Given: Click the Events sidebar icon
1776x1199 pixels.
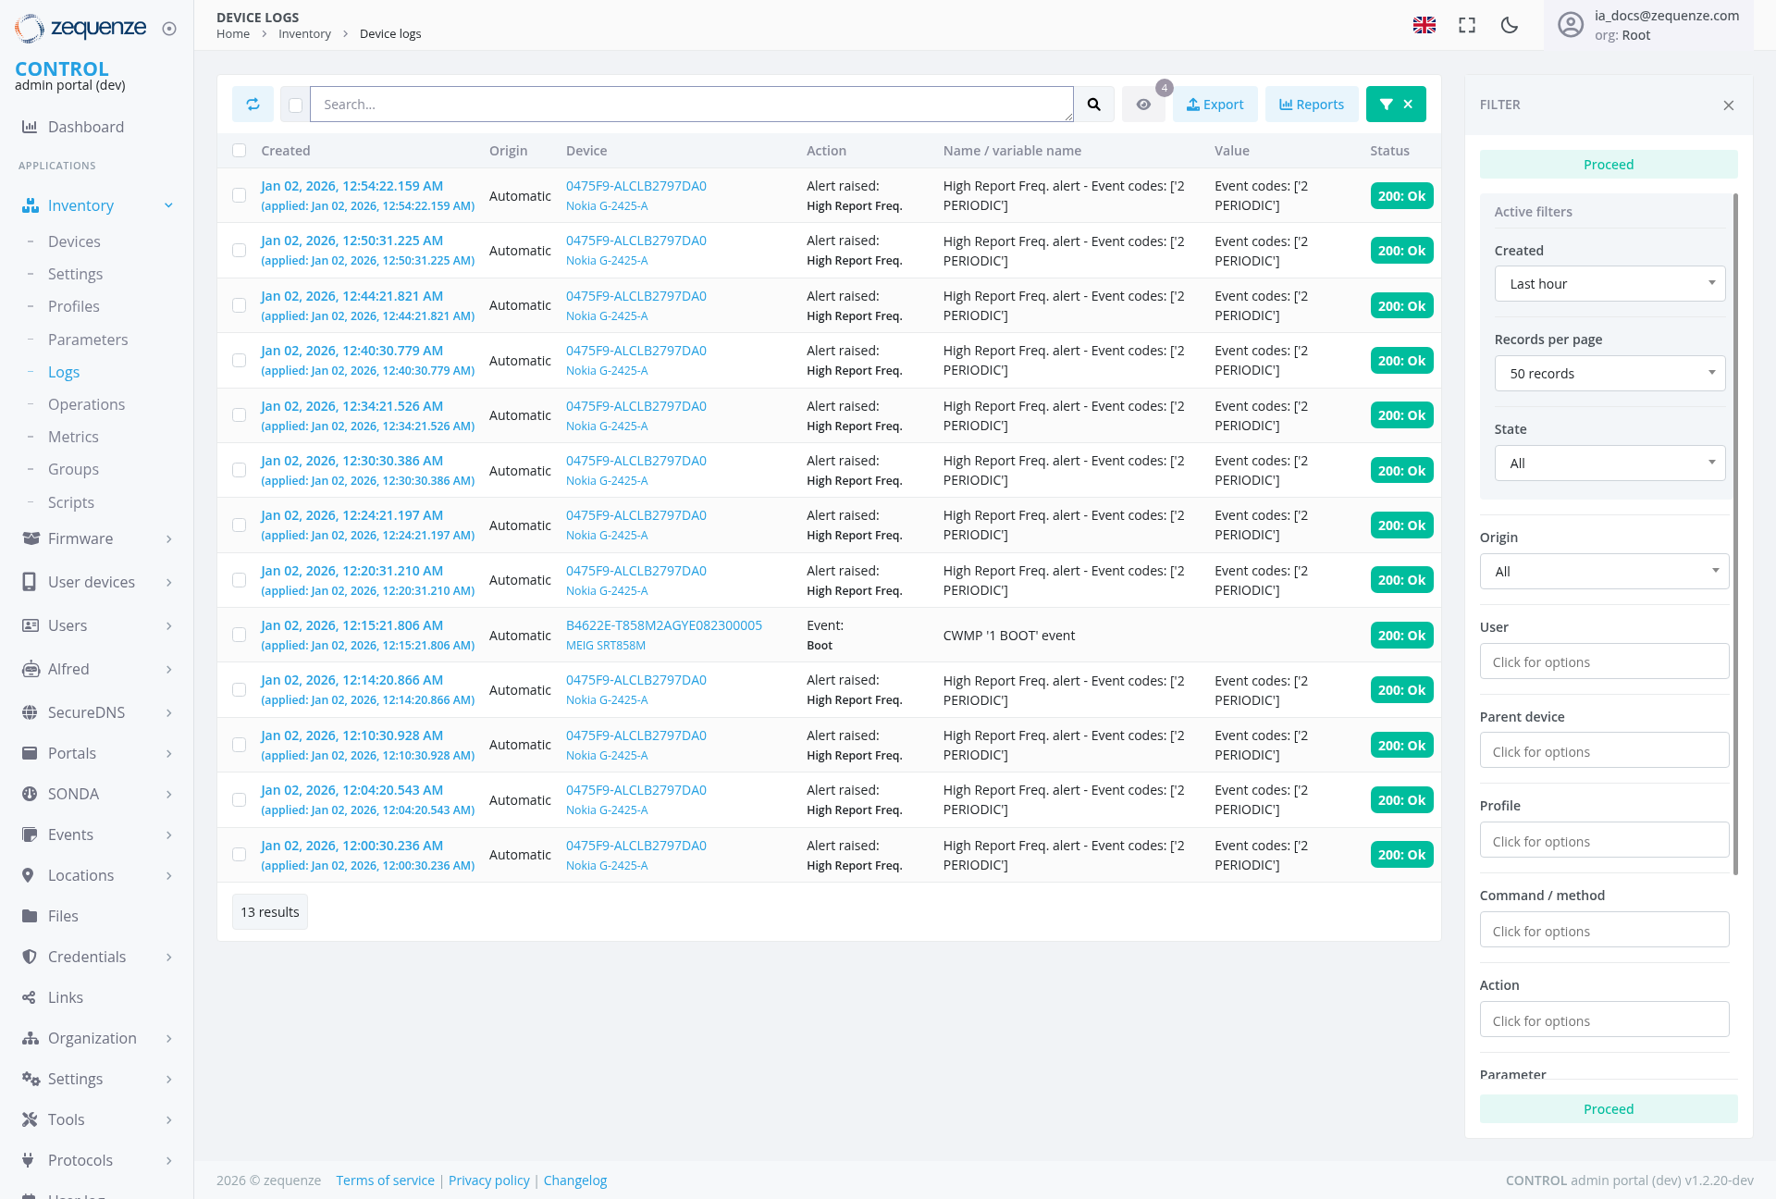Looking at the screenshot, I should (x=31, y=834).
